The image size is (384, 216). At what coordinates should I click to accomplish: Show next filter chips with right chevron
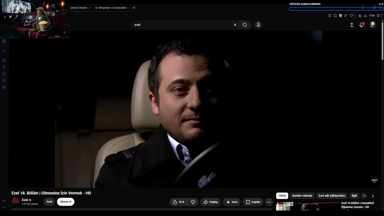click(x=373, y=196)
